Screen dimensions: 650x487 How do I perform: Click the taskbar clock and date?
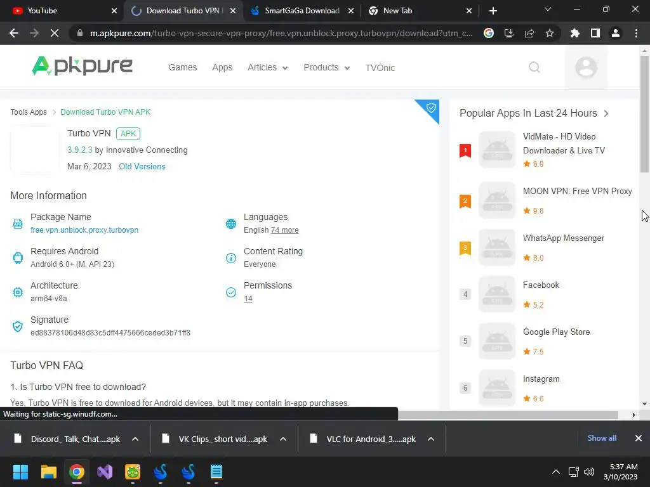click(x=621, y=472)
